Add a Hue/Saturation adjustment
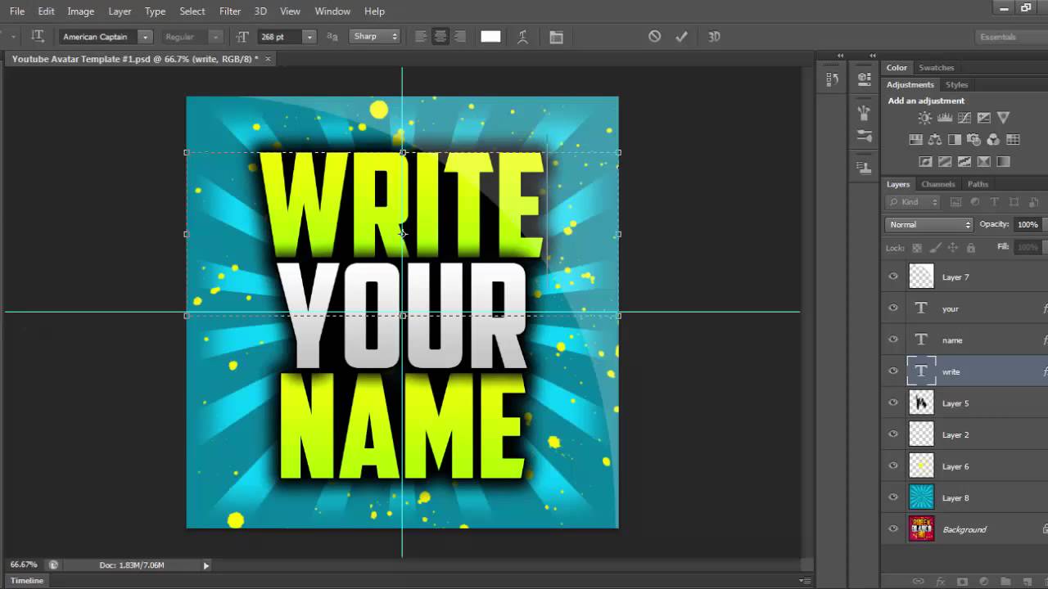Image resolution: width=1048 pixels, height=589 pixels. [916, 138]
